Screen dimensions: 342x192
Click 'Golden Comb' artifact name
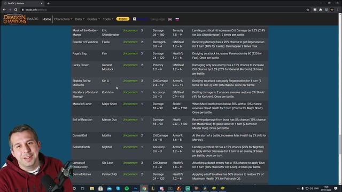[81, 147]
